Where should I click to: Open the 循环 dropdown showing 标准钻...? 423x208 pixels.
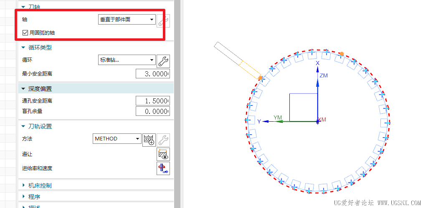(x=127, y=60)
